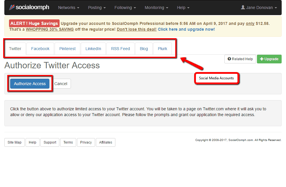The image size is (286, 187).
Task: Click the 'Authorize Twitter Access' heading
Action: (x=52, y=65)
